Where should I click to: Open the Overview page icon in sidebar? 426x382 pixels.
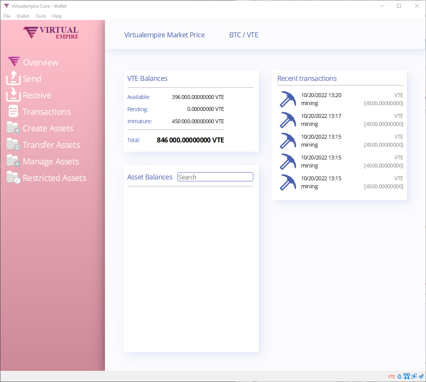click(x=14, y=62)
